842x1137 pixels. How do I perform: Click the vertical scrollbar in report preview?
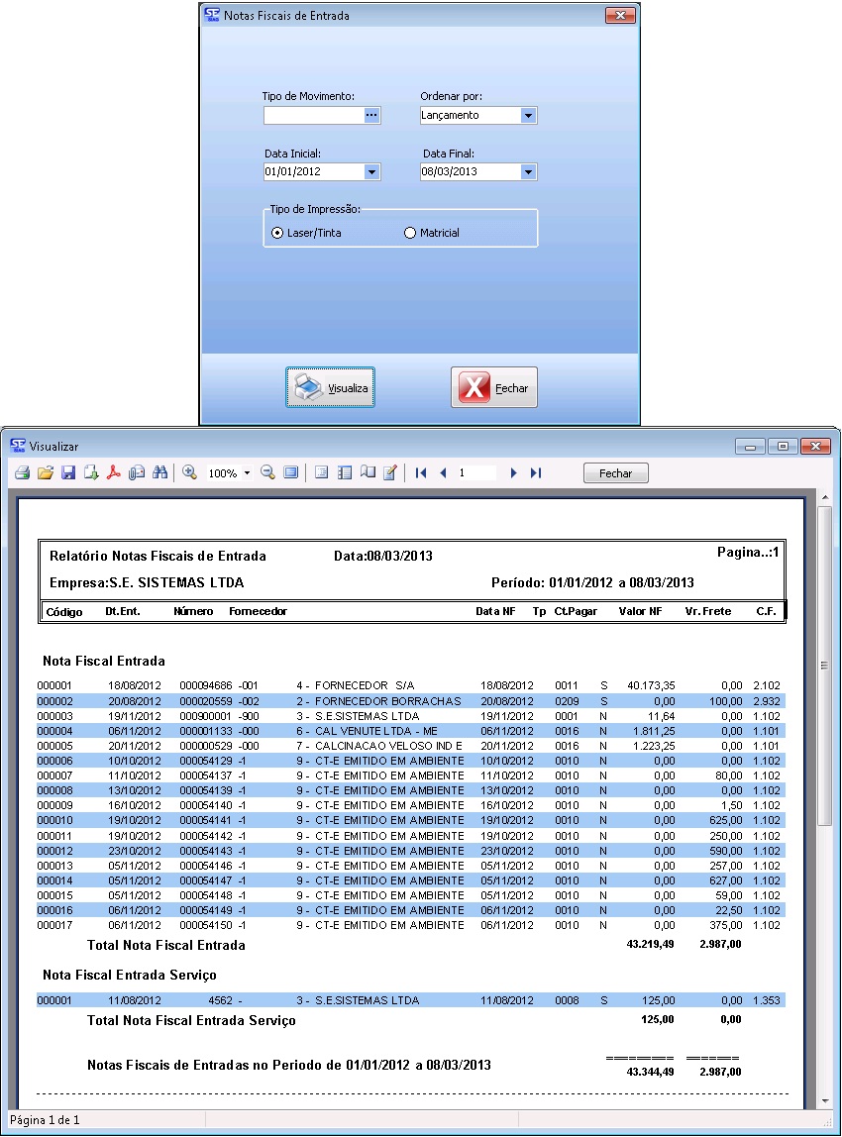[824, 665]
